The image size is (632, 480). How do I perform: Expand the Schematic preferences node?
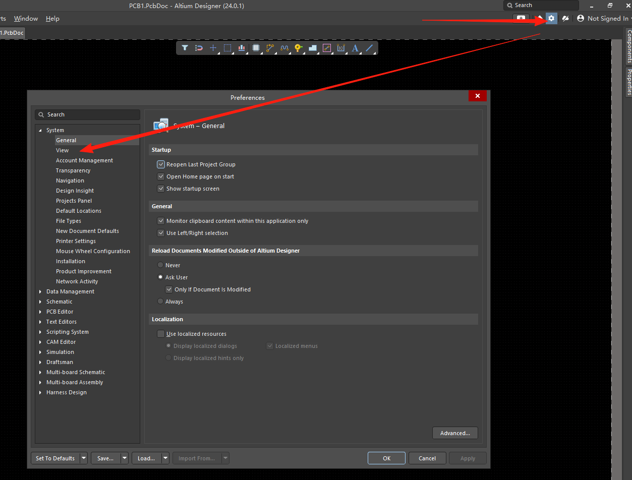[x=40, y=302]
